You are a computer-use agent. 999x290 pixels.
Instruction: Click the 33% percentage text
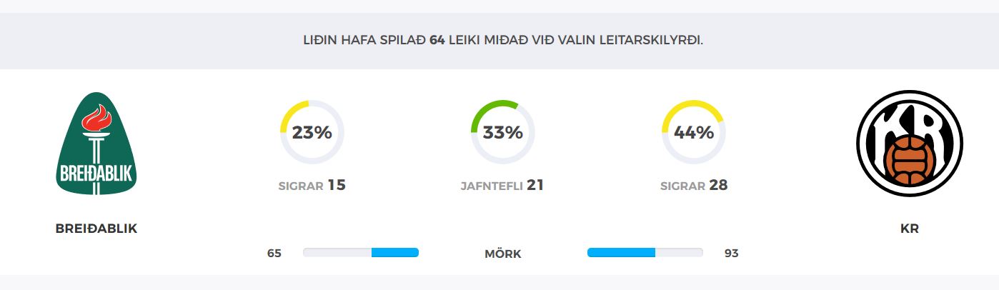(x=503, y=132)
